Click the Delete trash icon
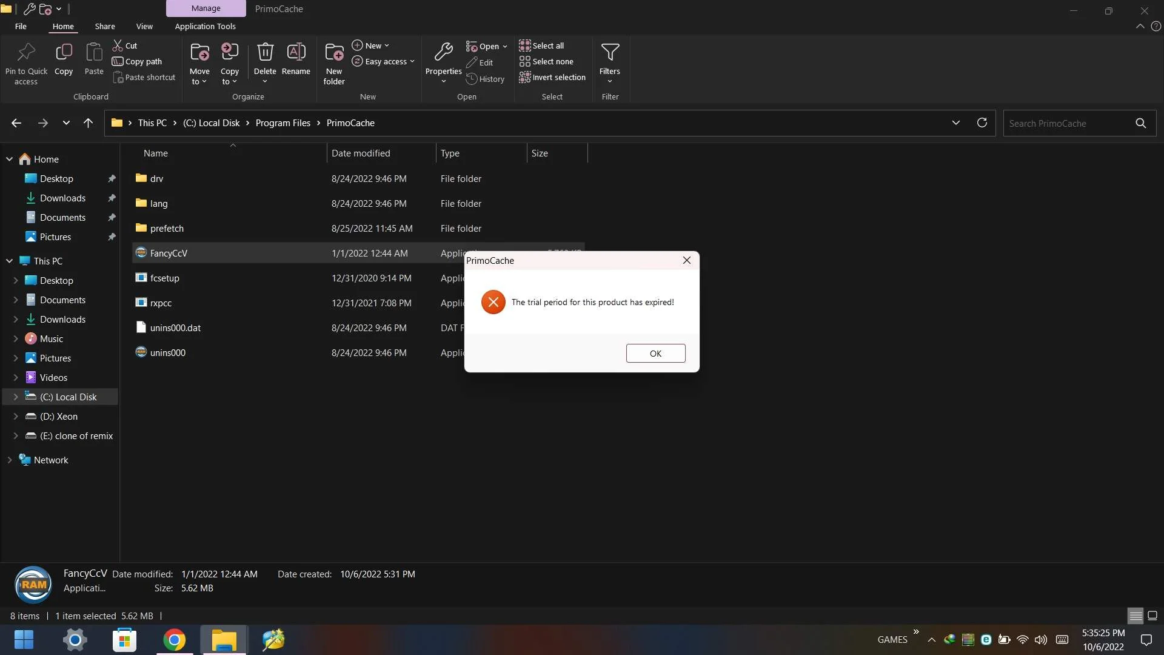The width and height of the screenshot is (1164, 655). (265, 52)
